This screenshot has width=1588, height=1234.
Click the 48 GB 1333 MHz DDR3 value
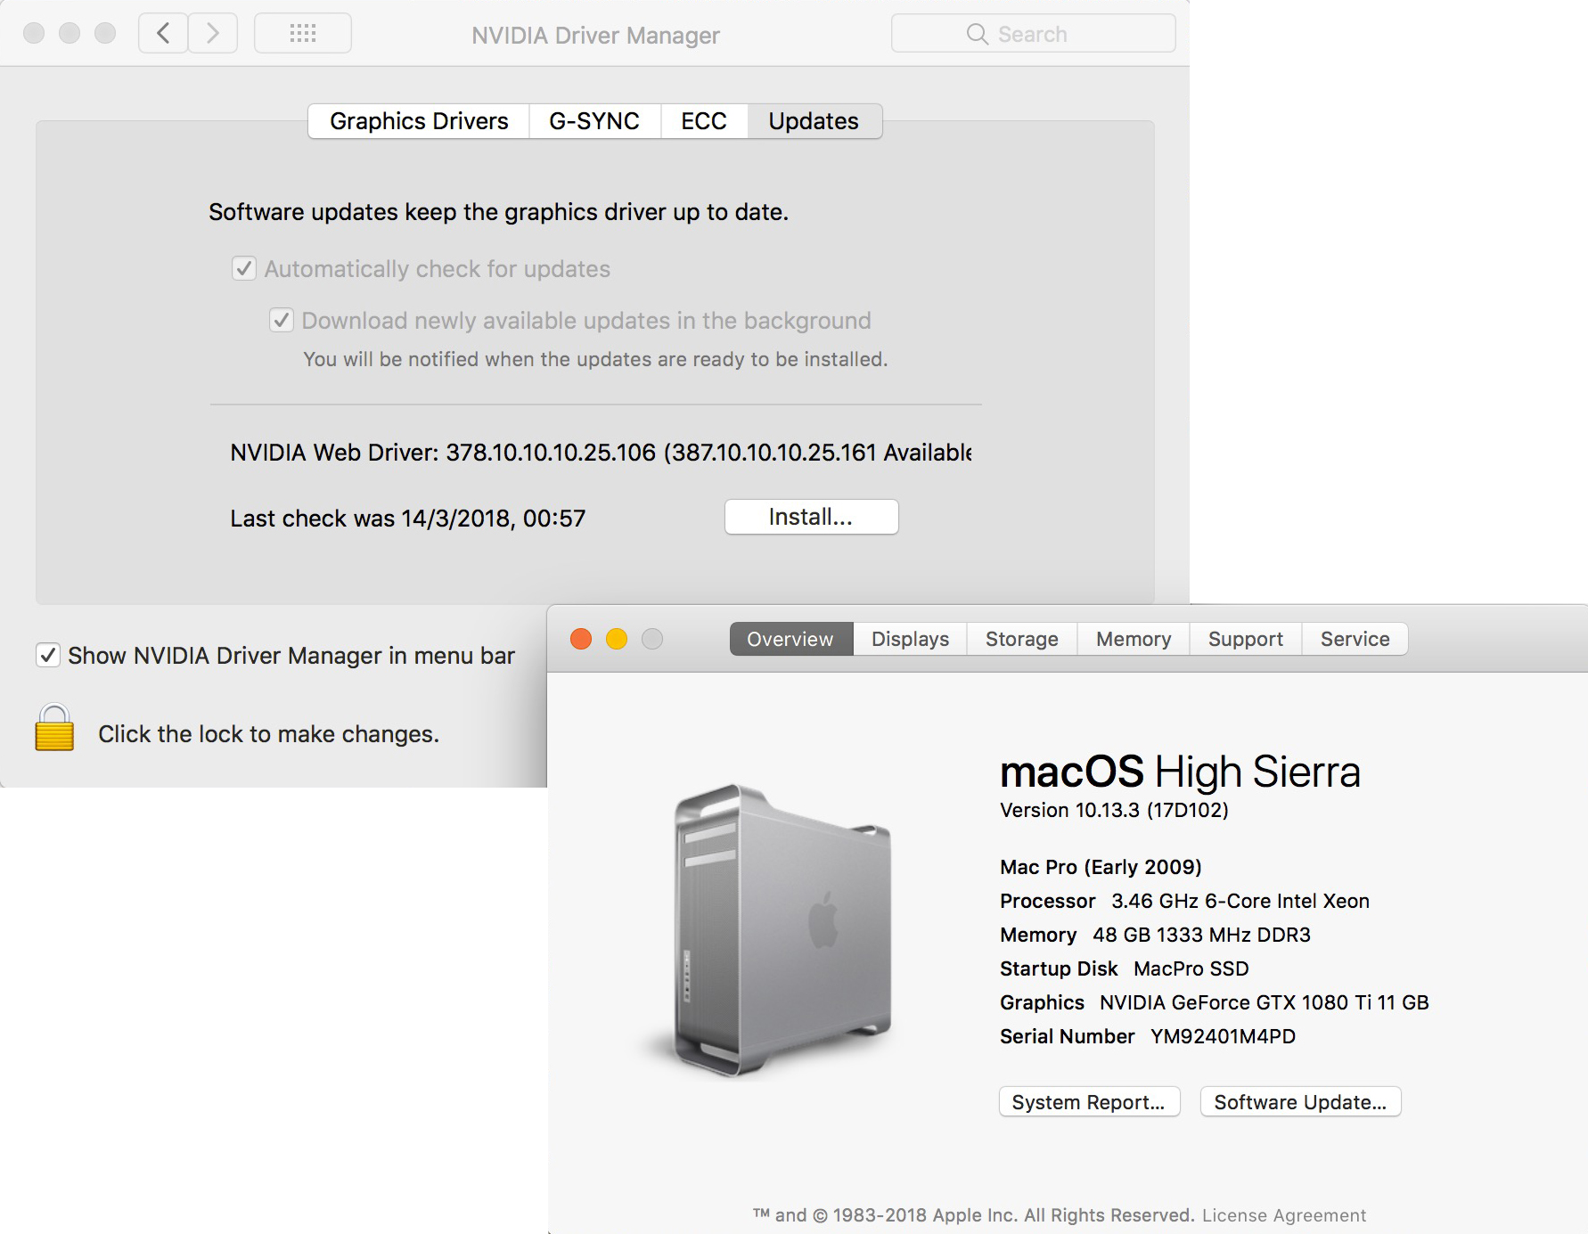click(1201, 935)
